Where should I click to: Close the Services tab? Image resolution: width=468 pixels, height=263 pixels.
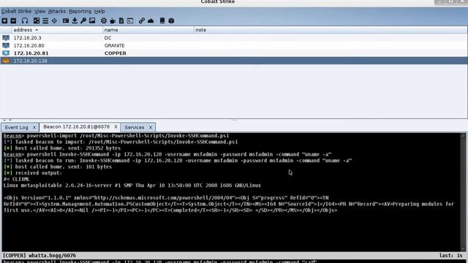click(151, 127)
